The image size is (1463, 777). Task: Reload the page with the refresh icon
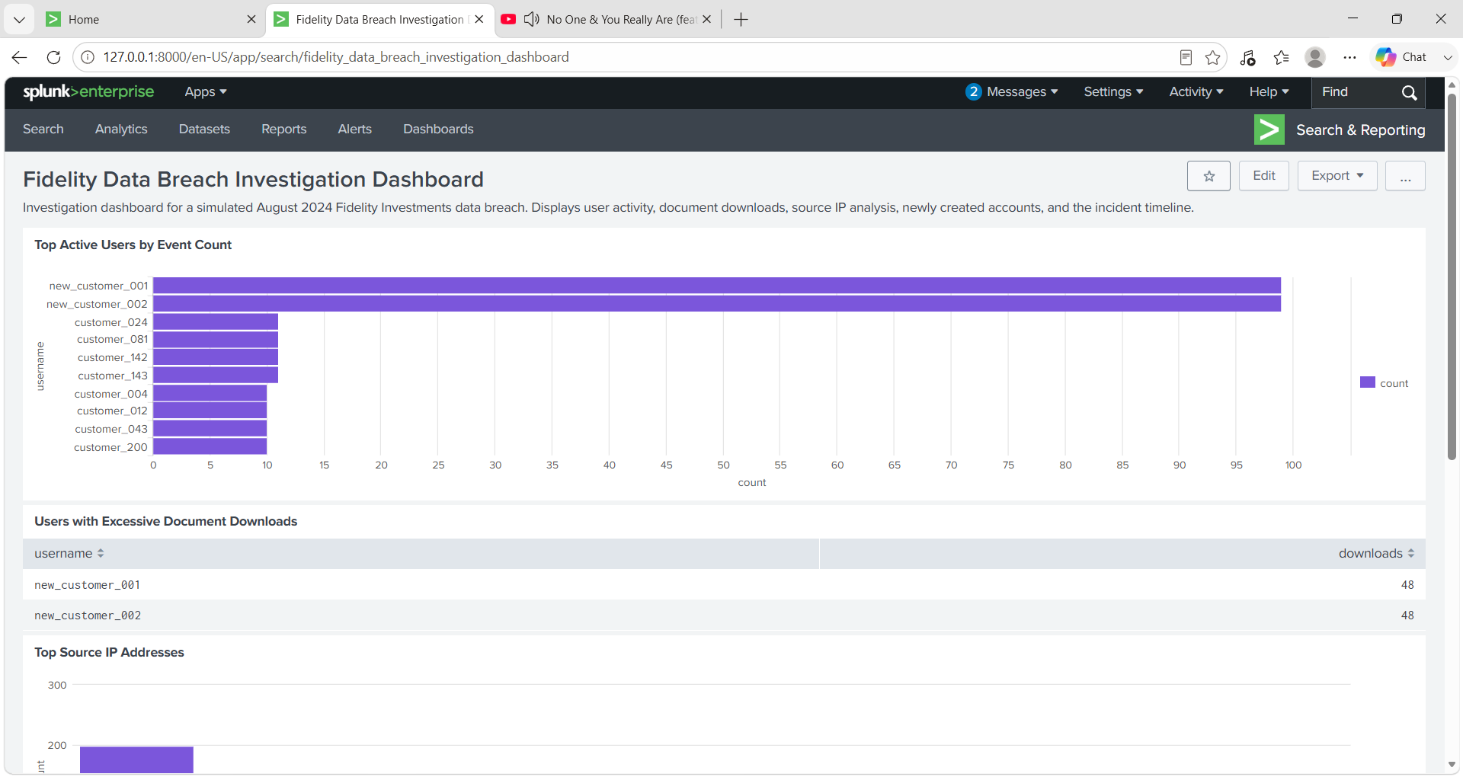[x=53, y=57]
